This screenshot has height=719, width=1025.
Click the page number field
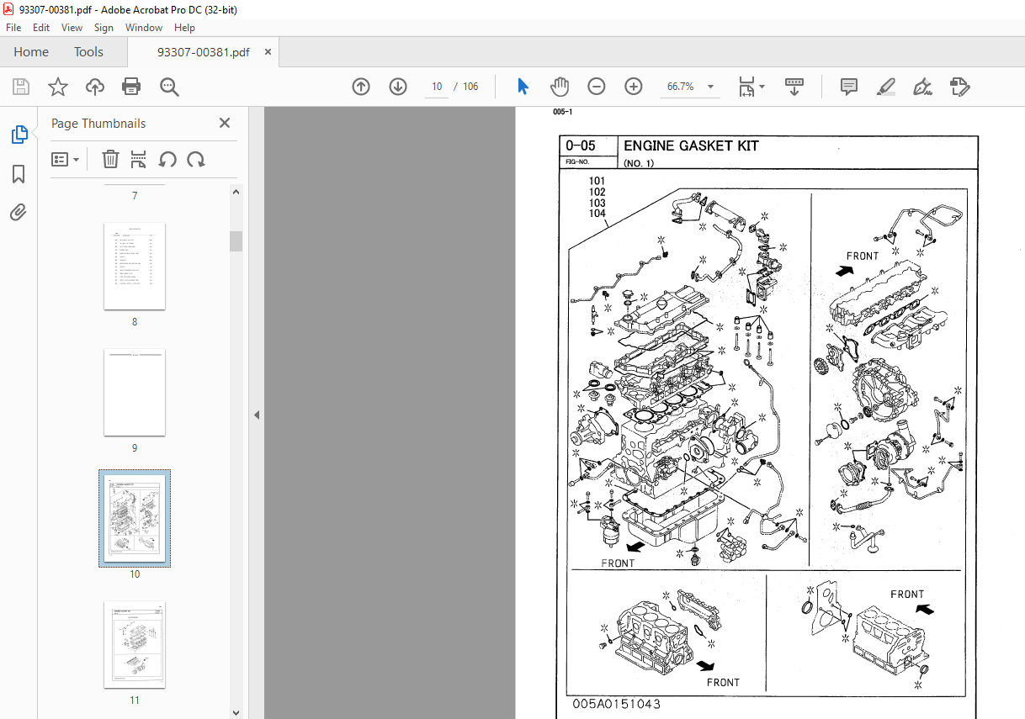(437, 87)
